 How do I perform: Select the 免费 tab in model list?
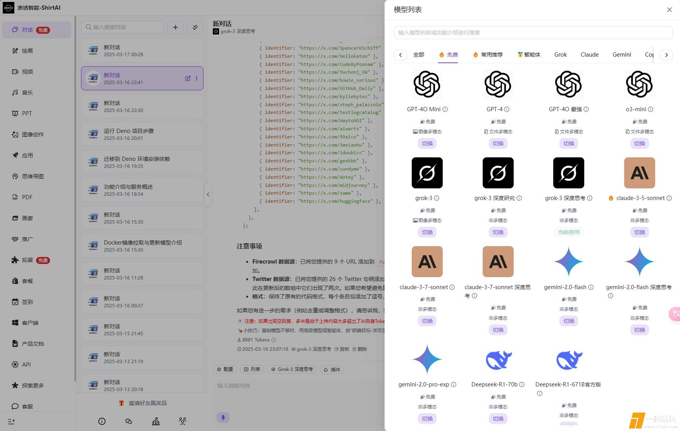point(448,55)
